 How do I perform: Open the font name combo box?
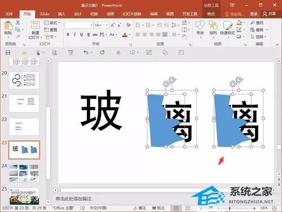pos(79,25)
